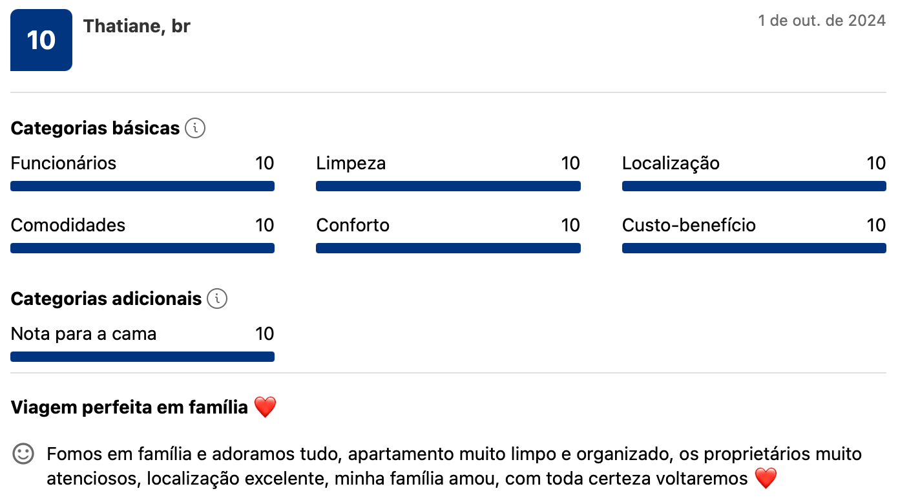898x504 pixels.
Task: Click the red heart ending the review text
Action: click(x=766, y=479)
